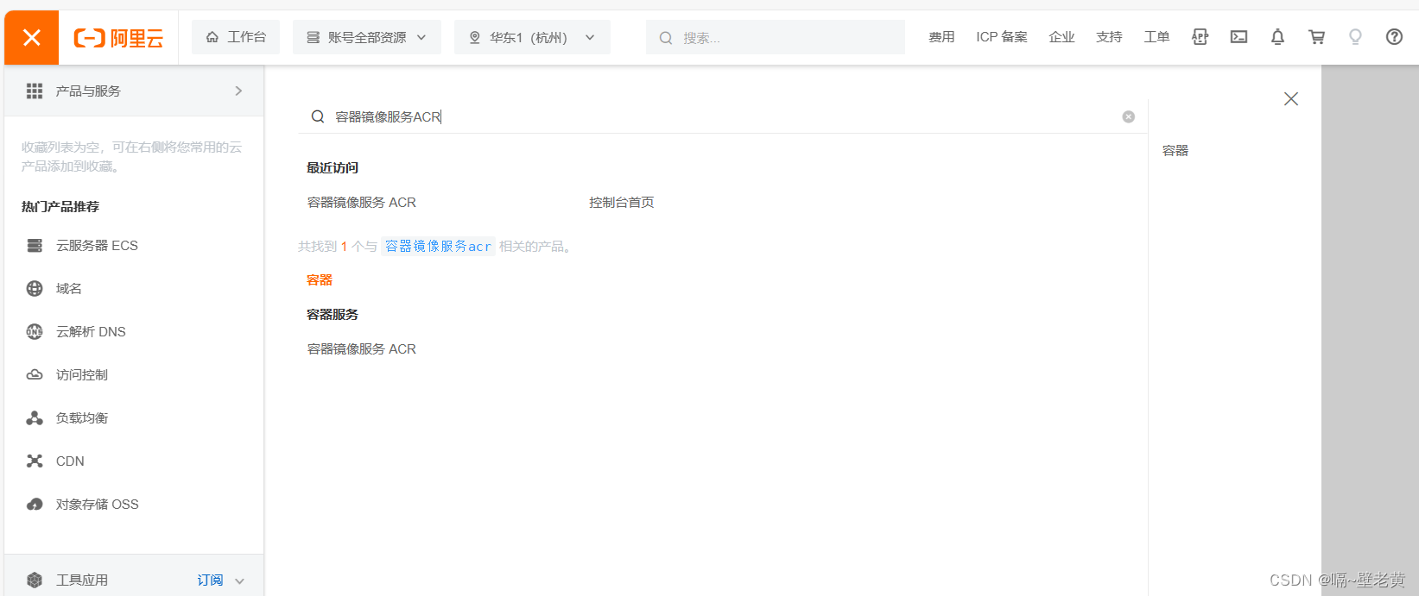Click the 工具应用 cube icon
This screenshot has width=1419, height=596.
(x=35, y=580)
